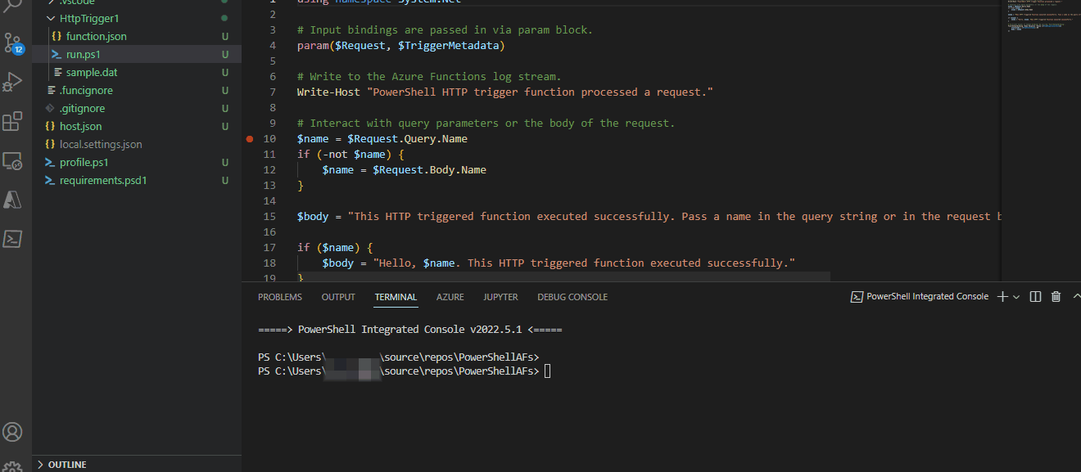Kill terminal with trash icon

coord(1056,297)
